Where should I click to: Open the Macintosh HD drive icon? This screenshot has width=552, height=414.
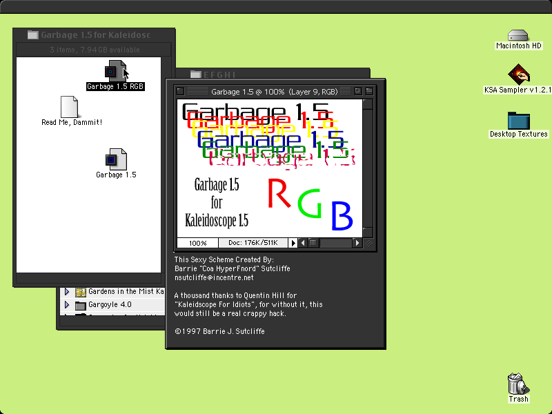pos(518,35)
